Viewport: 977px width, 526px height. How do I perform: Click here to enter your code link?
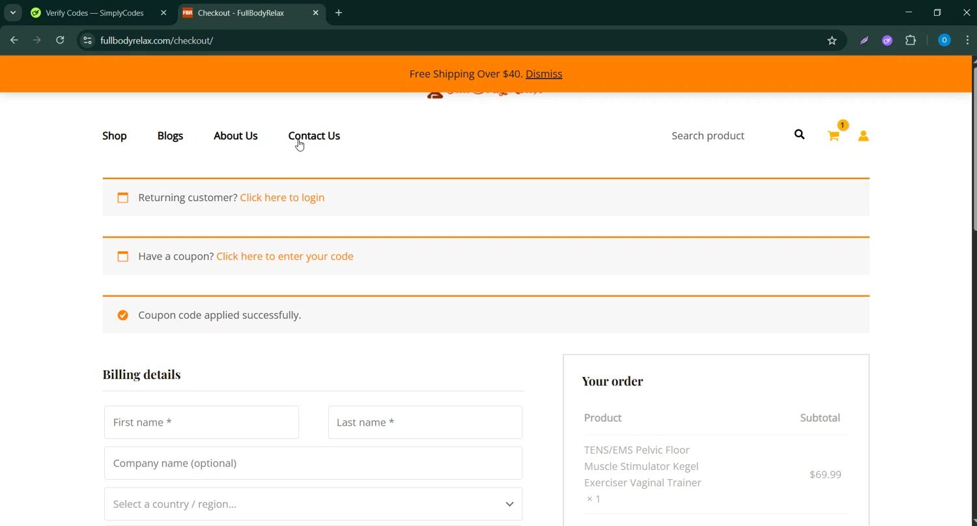[x=285, y=256]
